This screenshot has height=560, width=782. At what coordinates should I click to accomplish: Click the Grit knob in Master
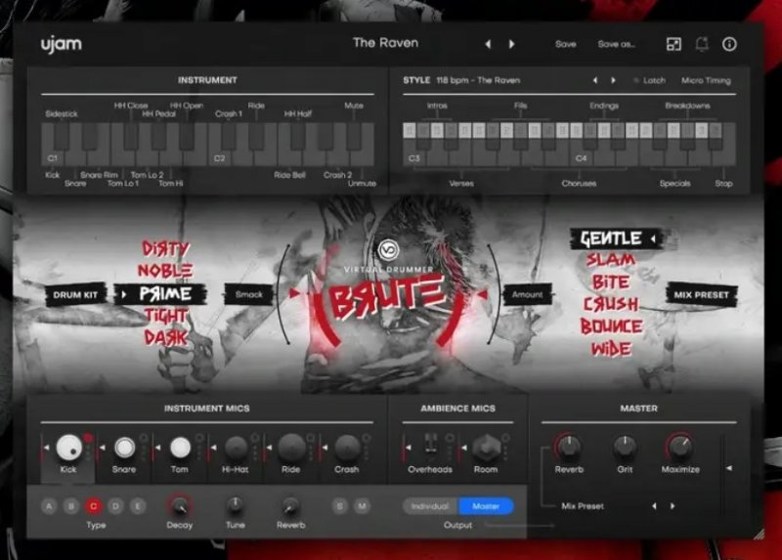coord(625,448)
